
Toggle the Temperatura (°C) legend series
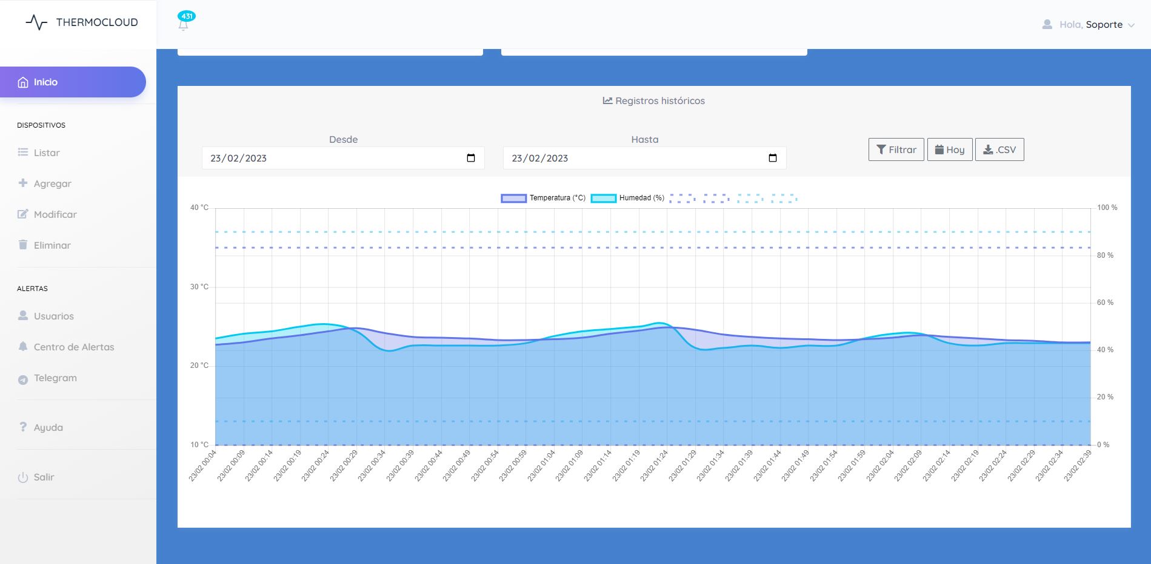pyautogui.click(x=544, y=198)
